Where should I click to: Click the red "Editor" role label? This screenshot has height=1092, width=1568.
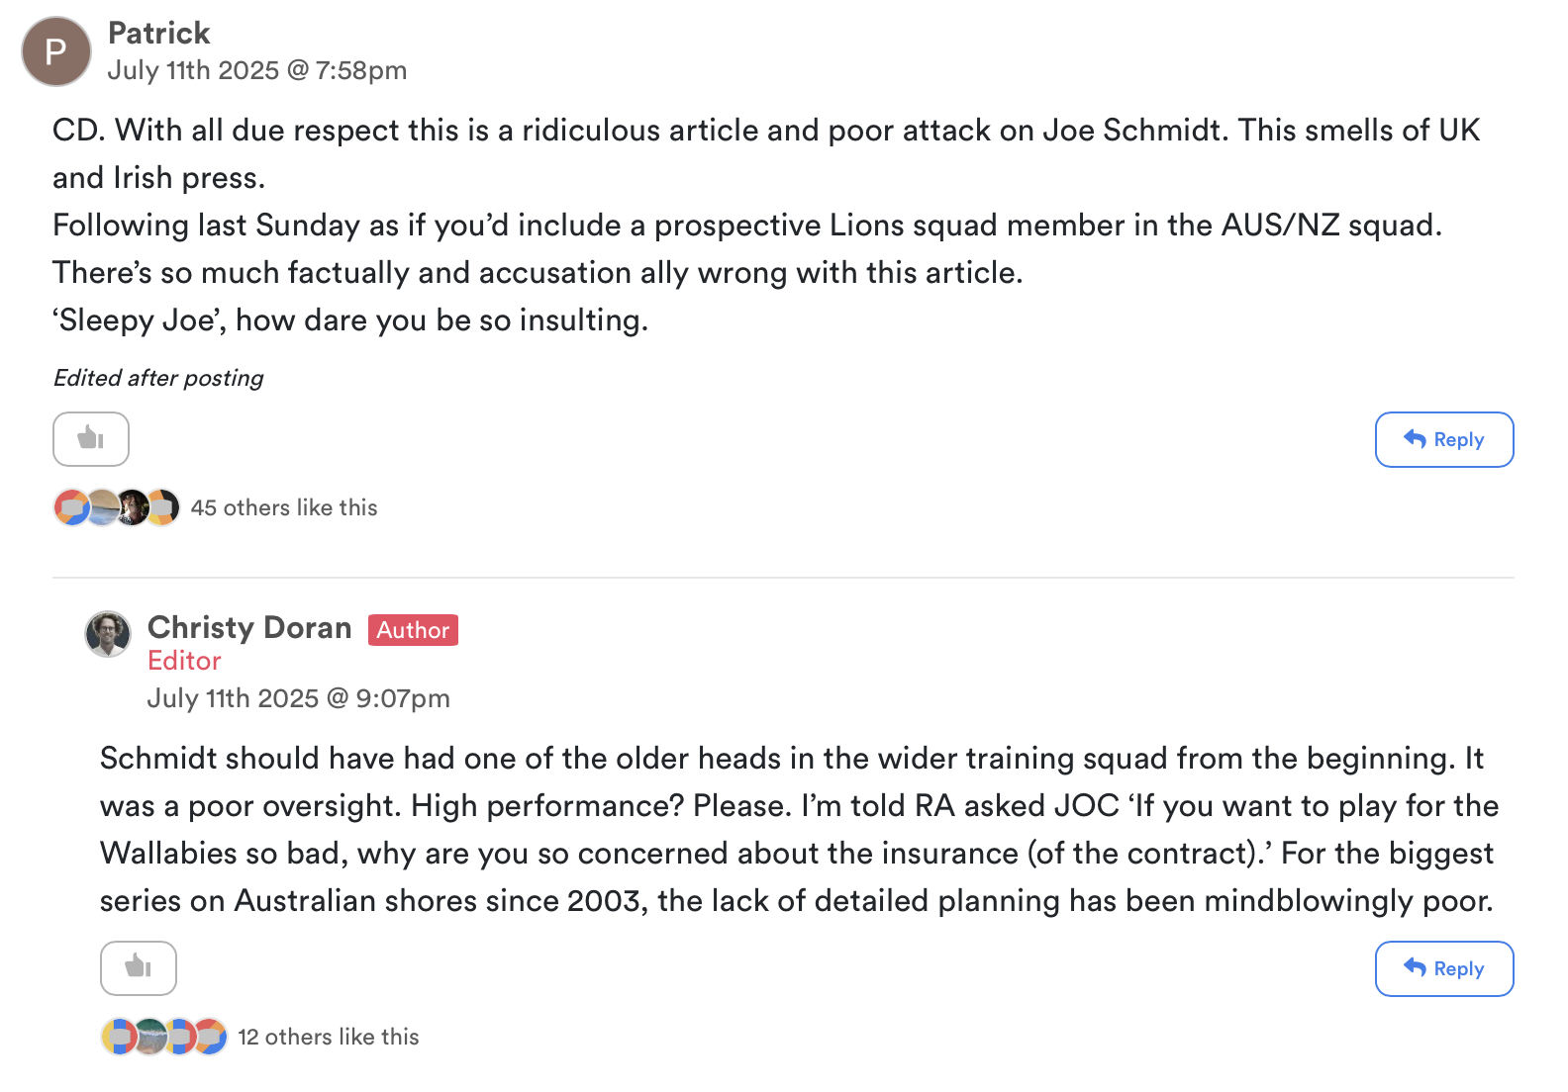184,661
